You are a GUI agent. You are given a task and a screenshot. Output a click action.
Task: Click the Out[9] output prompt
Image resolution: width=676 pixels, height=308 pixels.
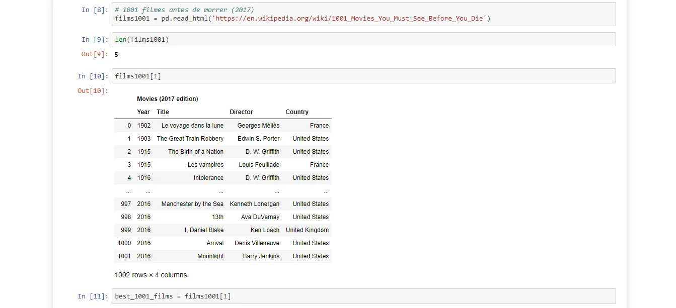click(x=95, y=54)
